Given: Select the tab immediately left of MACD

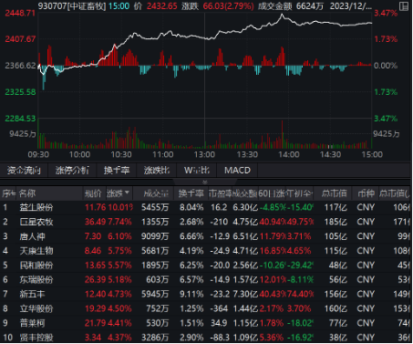Looking at the screenshot, I should click(197, 170).
